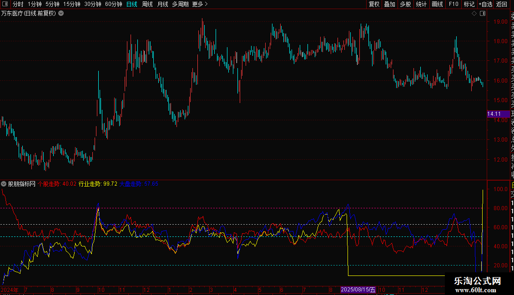Switch to the 周线 weekly chart

147,4
